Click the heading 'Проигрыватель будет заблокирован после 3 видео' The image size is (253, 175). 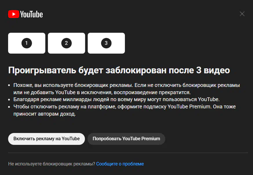click(119, 70)
